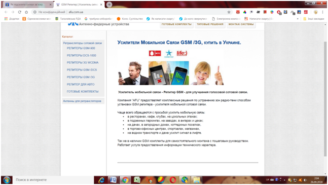328x185 pixels.
Task: Close the 'Як підсилити сигнал' tab
Action: tap(50, 5)
